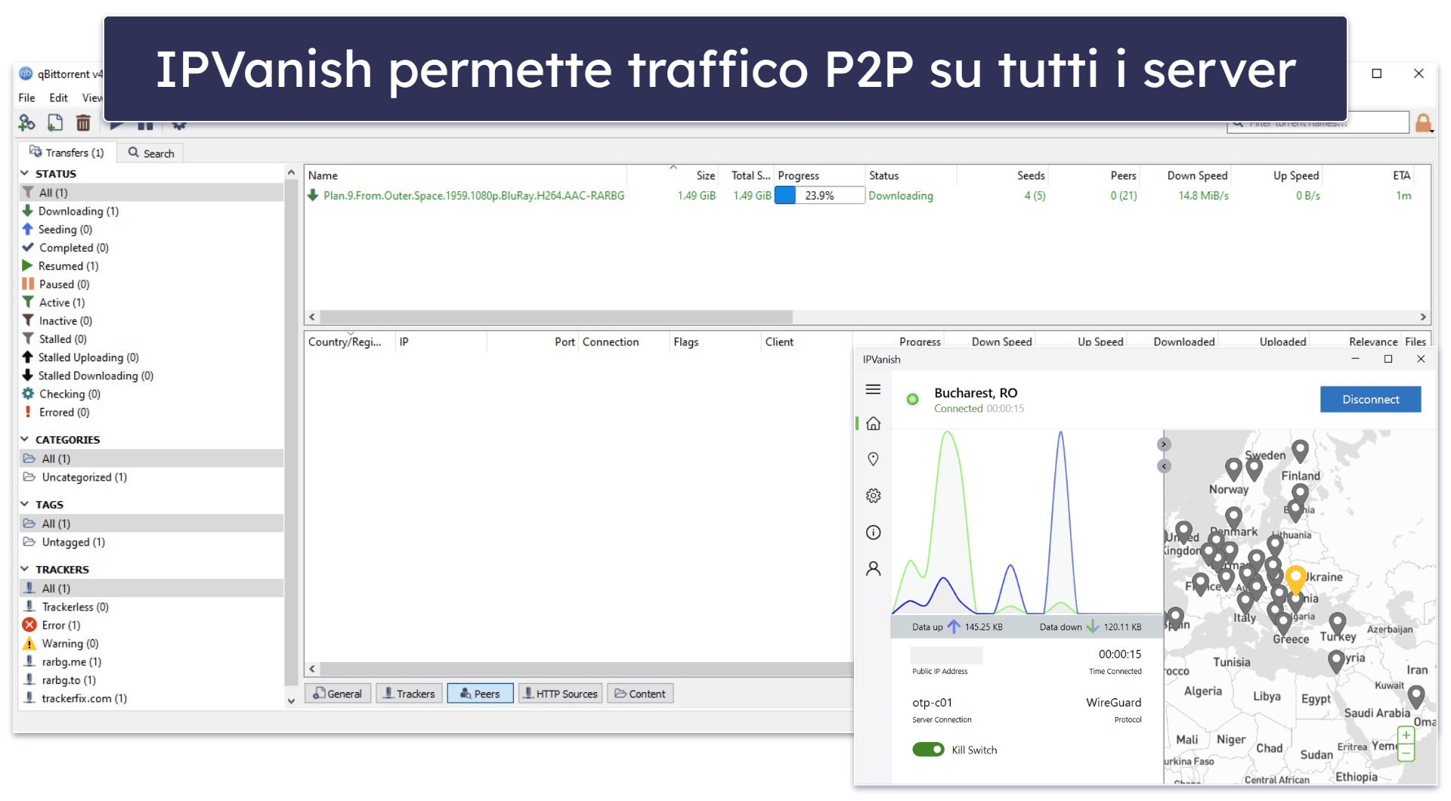Click the add torrent link icon
Image resolution: width=1451 pixels, height=801 pixels.
(27, 122)
